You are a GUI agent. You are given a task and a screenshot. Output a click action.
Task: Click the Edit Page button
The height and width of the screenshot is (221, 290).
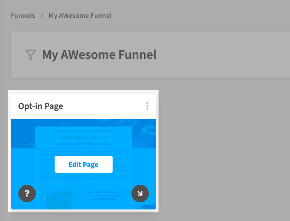84,165
